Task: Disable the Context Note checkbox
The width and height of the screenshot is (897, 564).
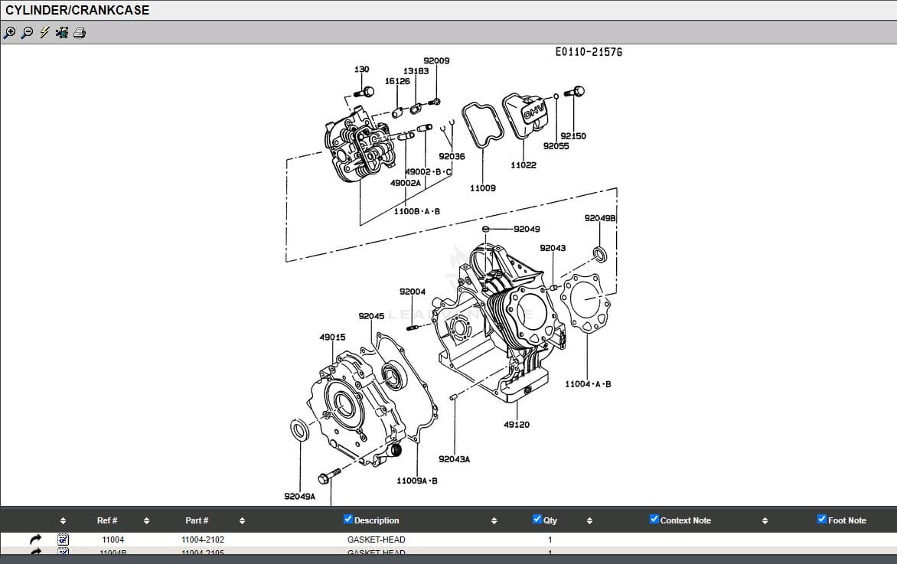Action: (654, 519)
